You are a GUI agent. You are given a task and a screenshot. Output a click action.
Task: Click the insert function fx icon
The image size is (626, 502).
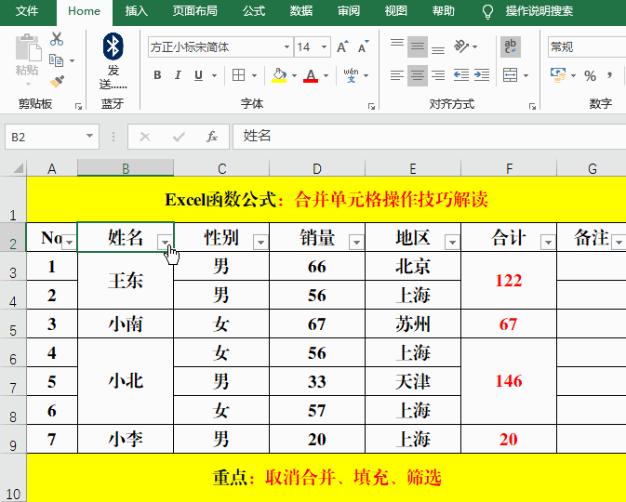click(212, 137)
